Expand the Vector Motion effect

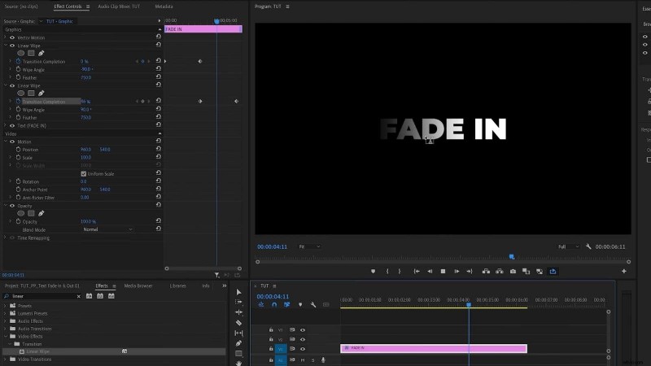[x=6, y=37]
